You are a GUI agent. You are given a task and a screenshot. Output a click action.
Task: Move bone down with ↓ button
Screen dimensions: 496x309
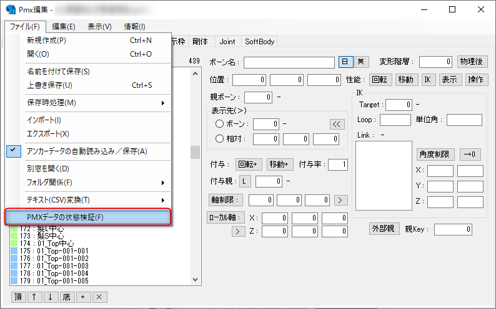tap(51, 297)
